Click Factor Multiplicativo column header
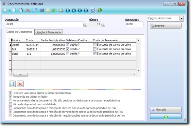This screenshot has height=126, width=191. [53, 40]
